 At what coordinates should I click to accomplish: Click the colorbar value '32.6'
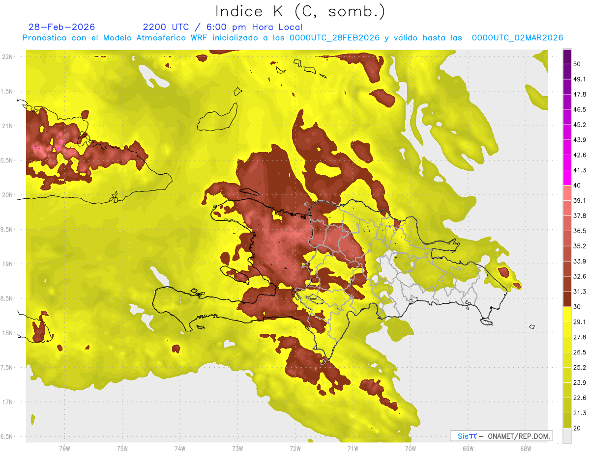(580, 276)
